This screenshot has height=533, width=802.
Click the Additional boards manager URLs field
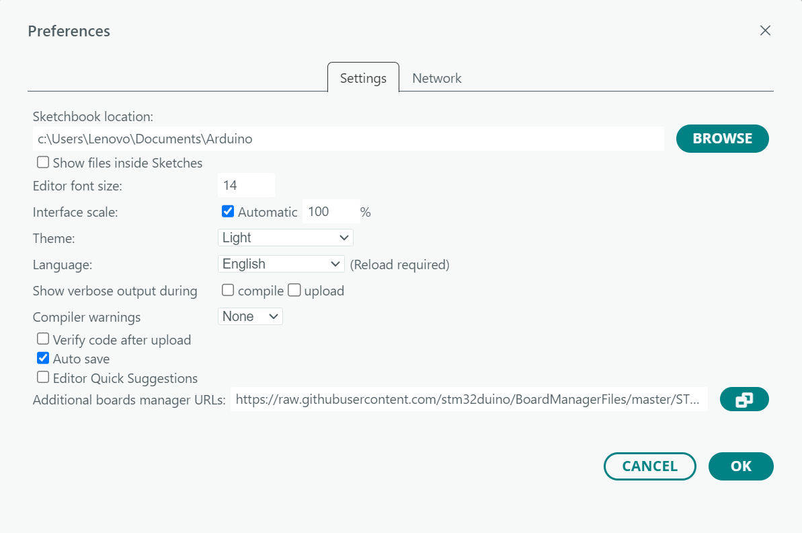(x=469, y=400)
